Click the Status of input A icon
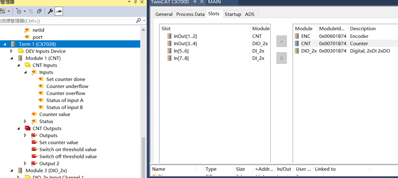This screenshot has height=178, width=398. (41, 100)
